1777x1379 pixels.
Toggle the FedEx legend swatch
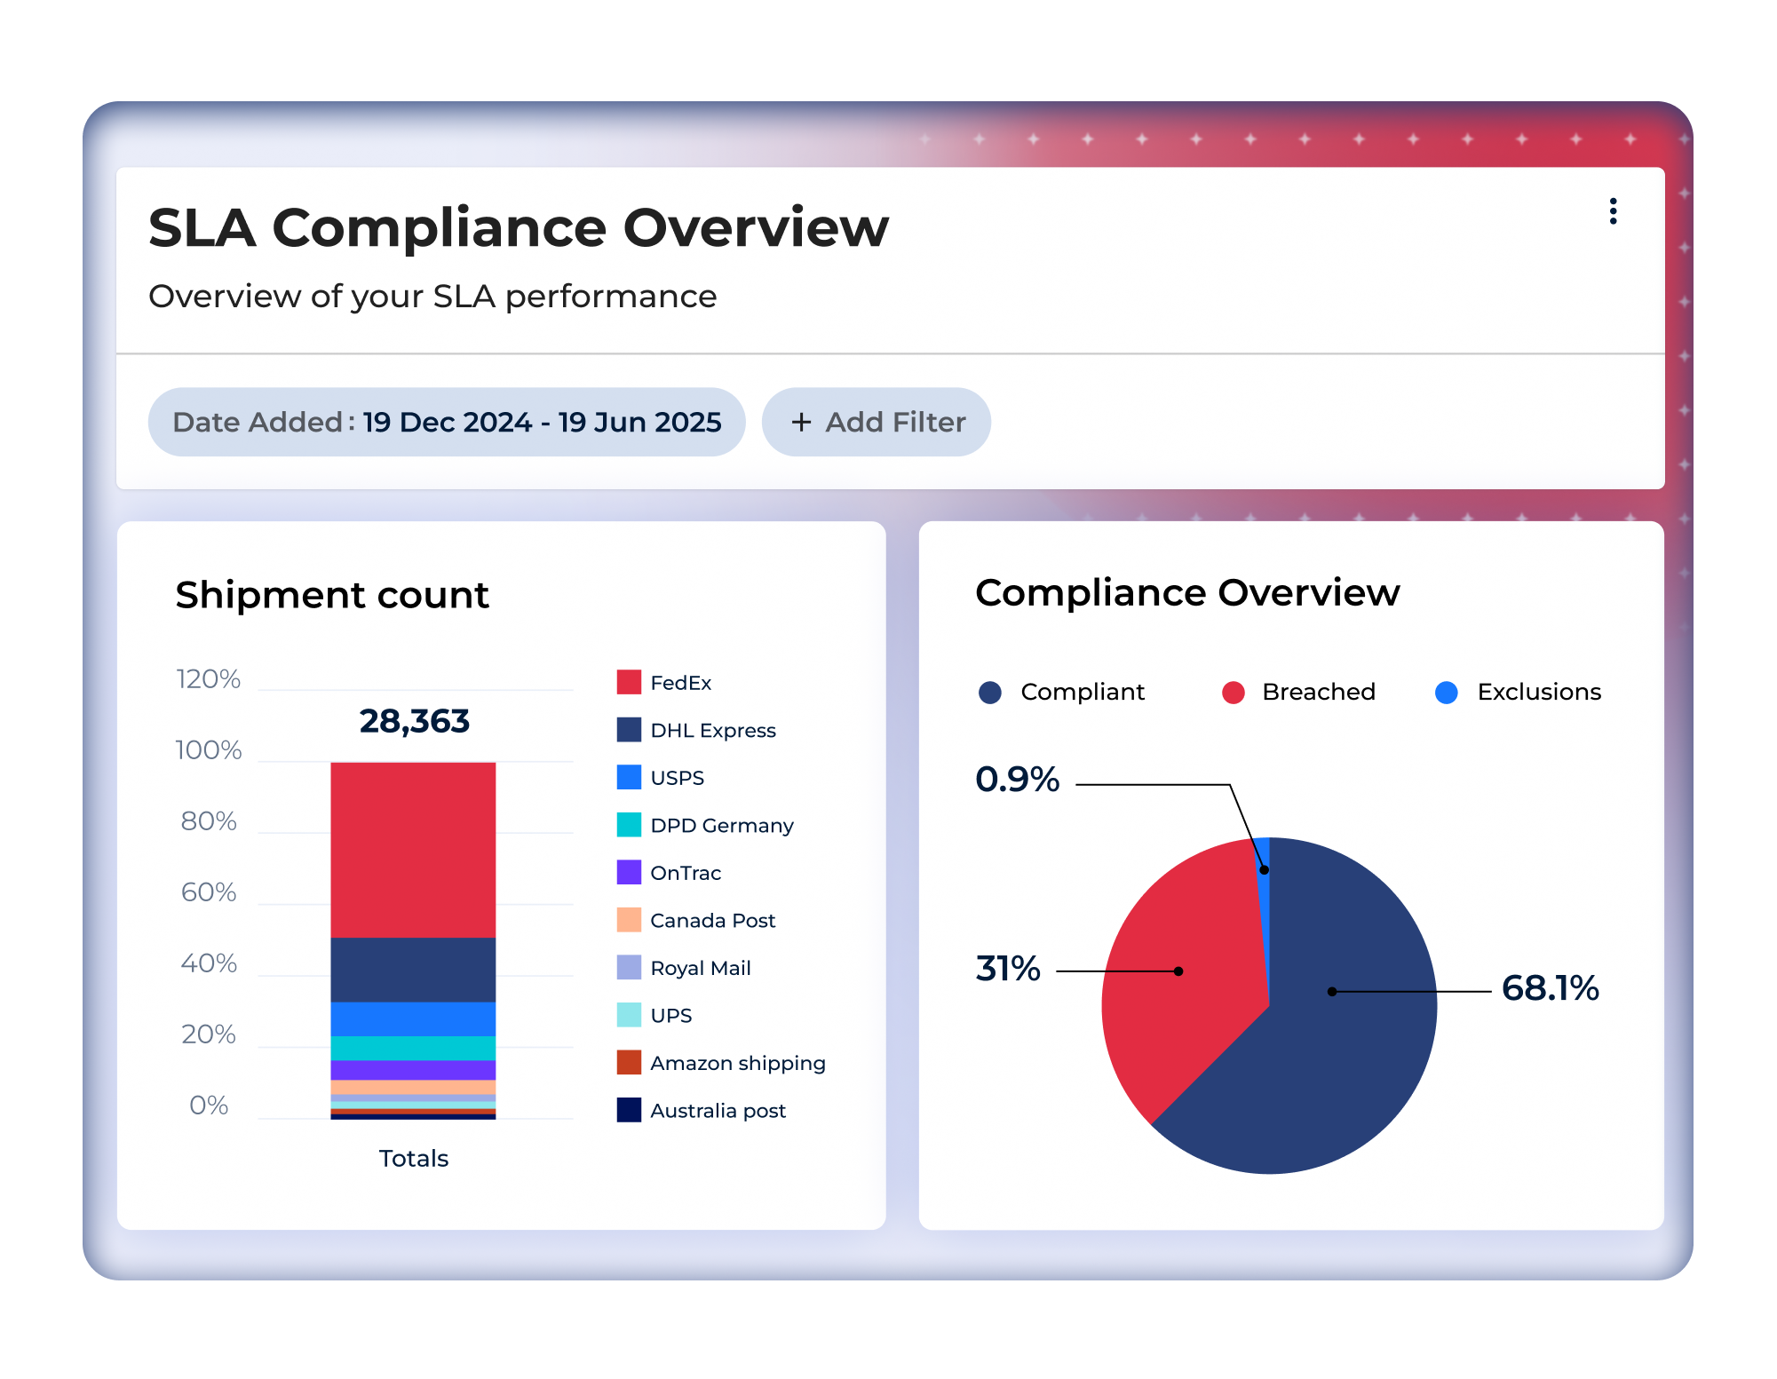(629, 682)
